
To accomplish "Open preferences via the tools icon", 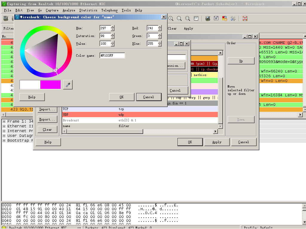I will click(233, 18).
